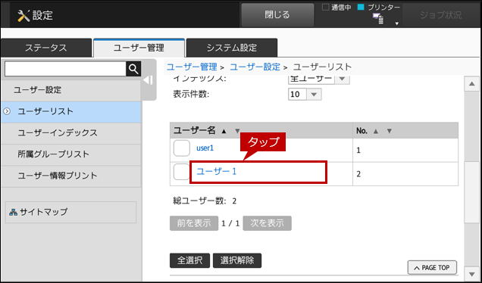Click the 1 / 1 page indicator

(x=230, y=223)
